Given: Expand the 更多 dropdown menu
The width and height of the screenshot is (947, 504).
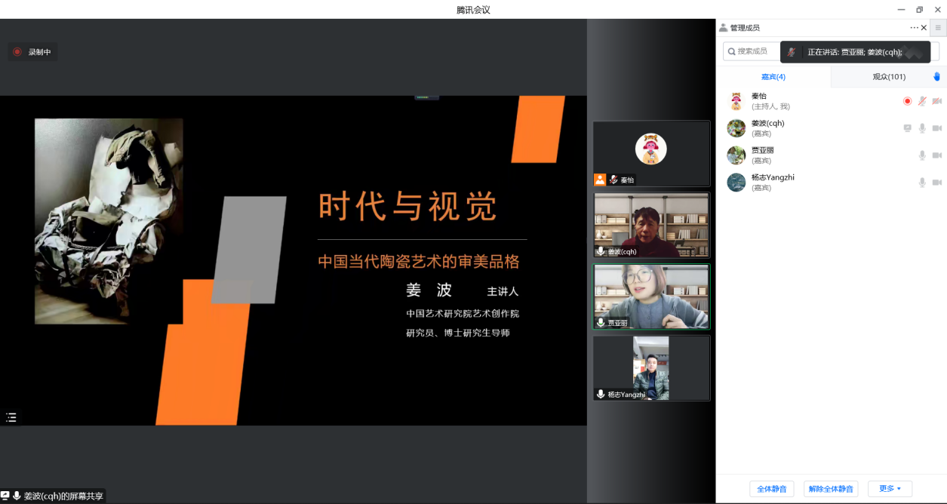Looking at the screenshot, I should pos(890,489).
